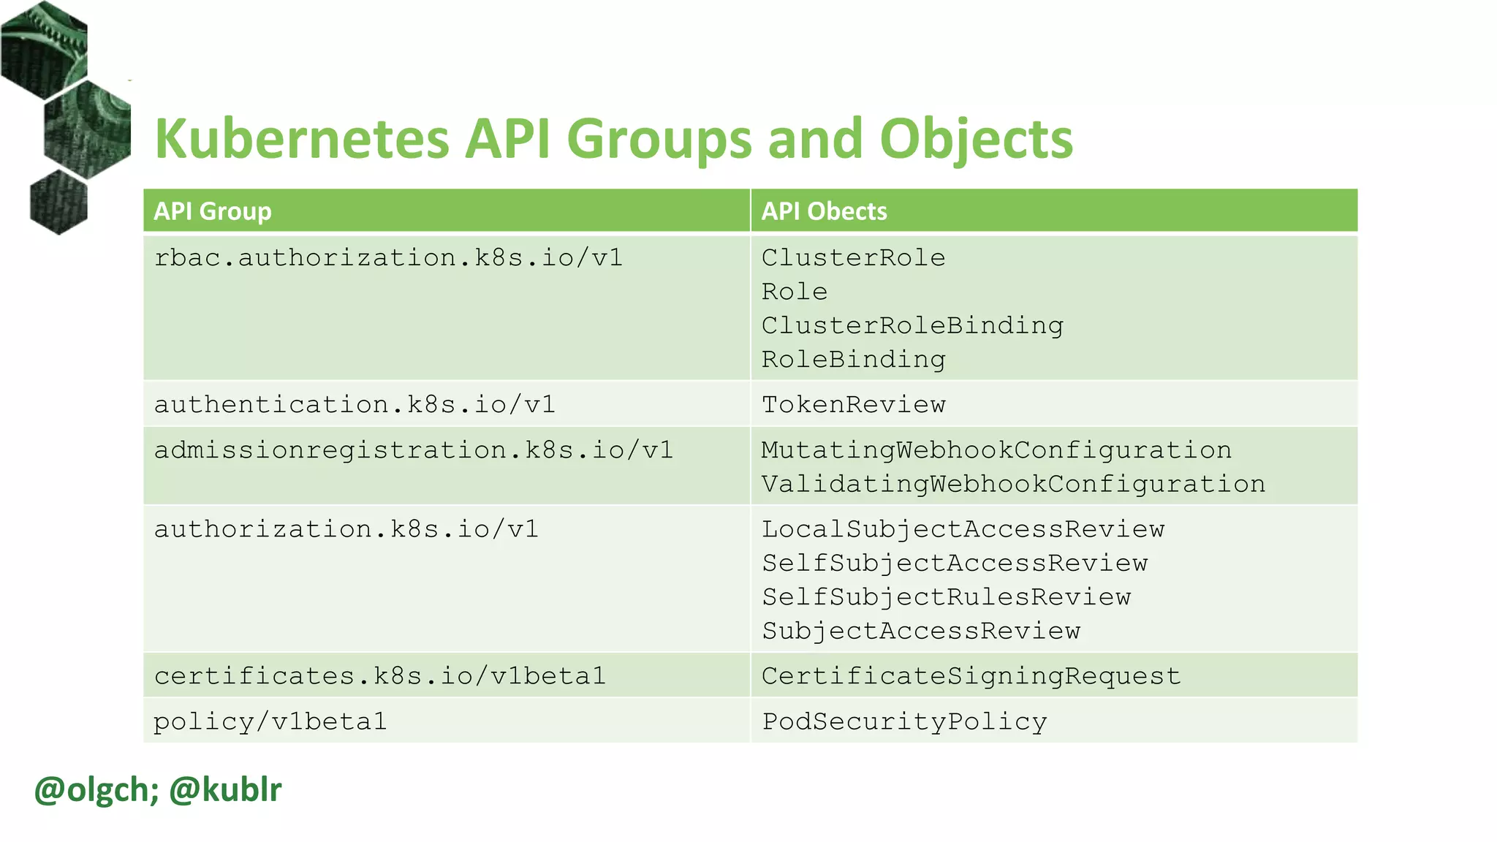Select rbac.authorization.k8s.io/v1 cell
The height and width of the screenshot is (842, 1497).
coord(388,258)
